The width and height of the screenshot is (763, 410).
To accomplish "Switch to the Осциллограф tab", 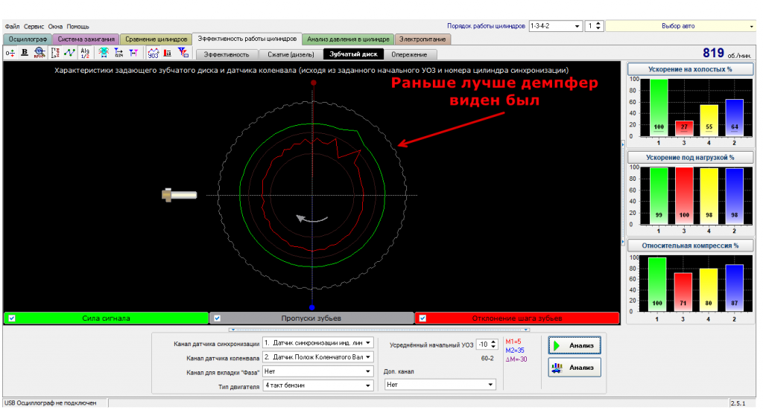I will (x=28, y=39).
